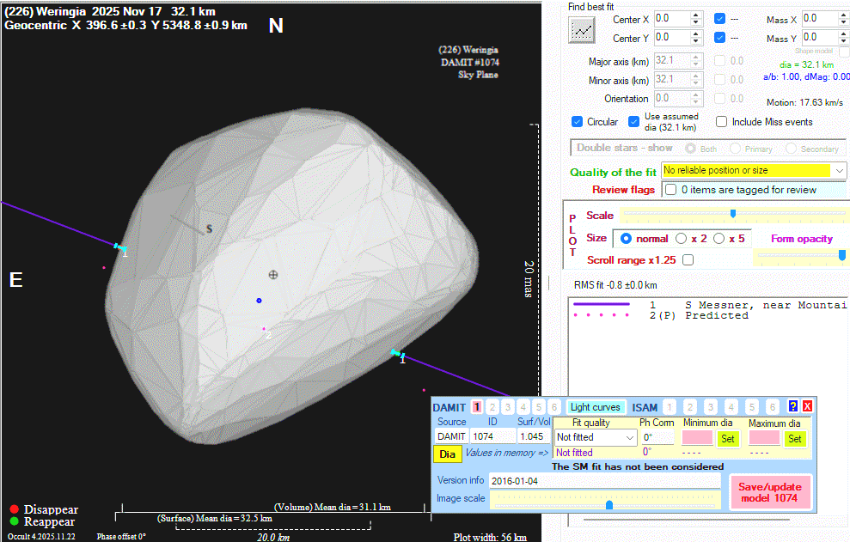
Task: Open the Quality of the fit dropdown
Action: pyautogui.click(x=839, y=171)
